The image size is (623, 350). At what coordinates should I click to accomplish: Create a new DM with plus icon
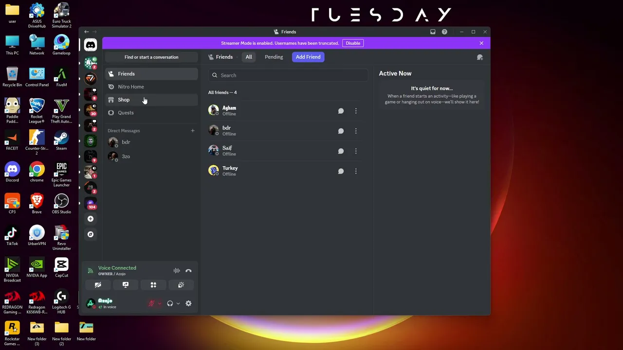tap(192, 131)
